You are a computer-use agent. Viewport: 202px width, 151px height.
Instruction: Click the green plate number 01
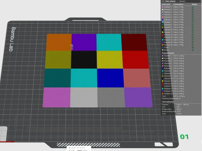point(184,137)
